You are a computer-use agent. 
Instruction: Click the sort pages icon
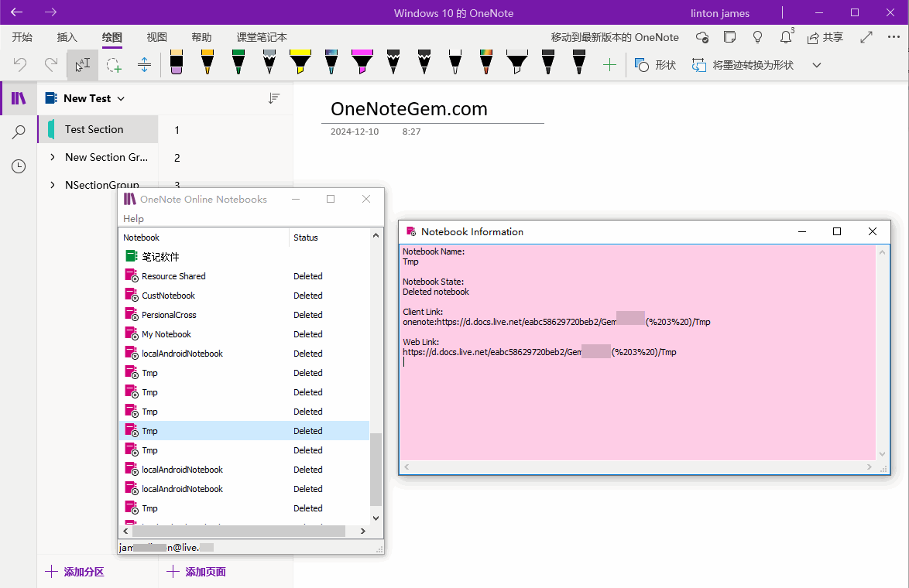(274, 98)
